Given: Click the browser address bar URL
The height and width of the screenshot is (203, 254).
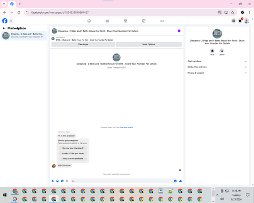Looking at the screenshot, I should tap(60, 12).
